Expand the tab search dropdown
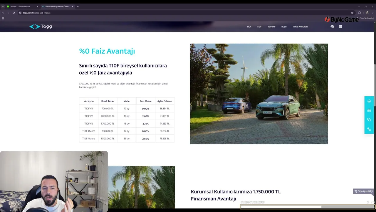Image resolution: width=376 pixels, height=212 pixels. [3, 6]
